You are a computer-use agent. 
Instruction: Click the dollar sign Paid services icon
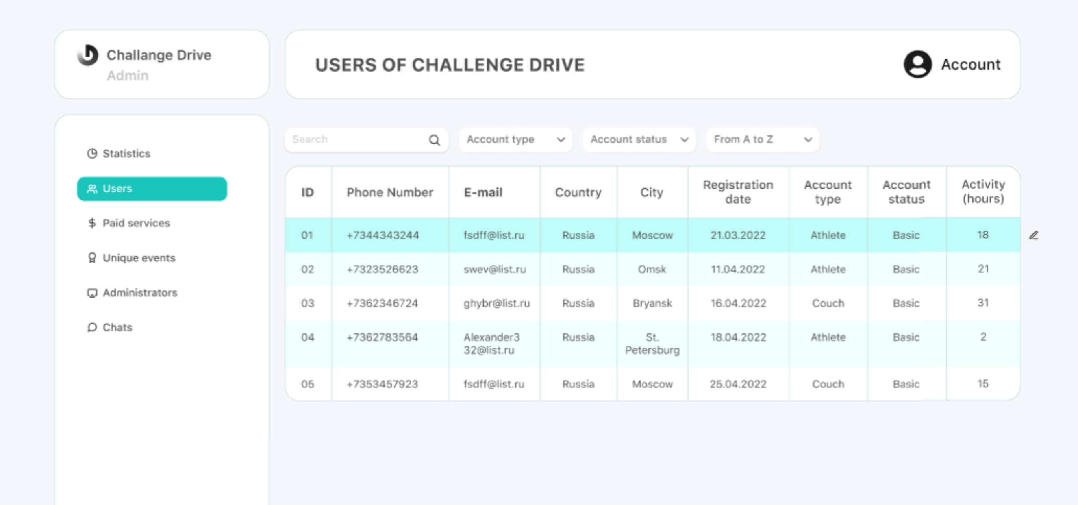(x=92, y=223)
